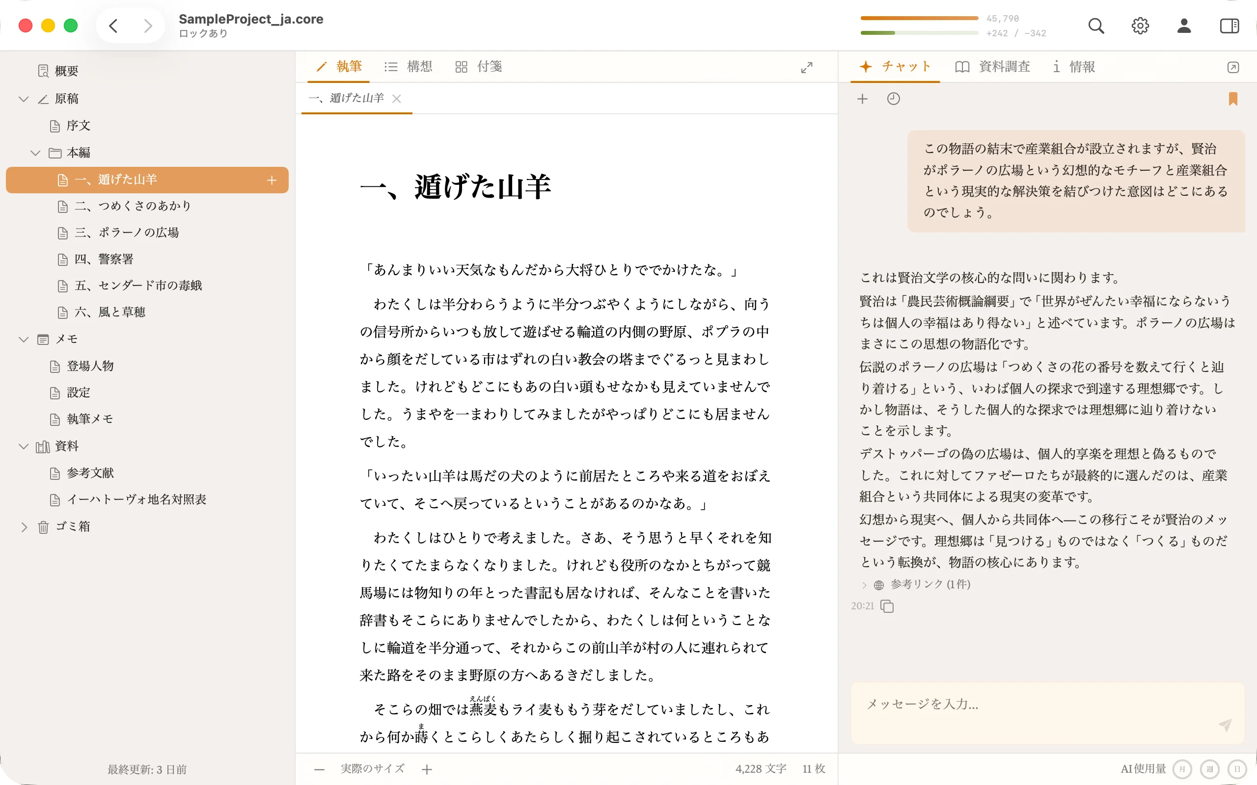The width and height of the screenshot is (1257, 785).
Task: Open the 登場人物 memo
Action: pyautogui.click(x=82, y=366)
